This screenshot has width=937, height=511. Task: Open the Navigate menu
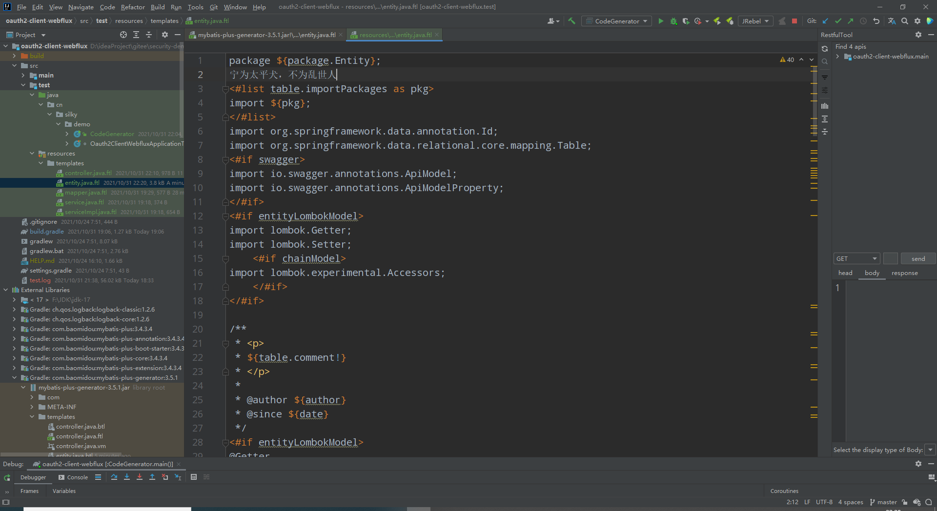[81, 7]
